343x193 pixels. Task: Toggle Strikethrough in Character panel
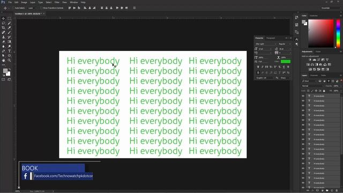coord(288,67)
